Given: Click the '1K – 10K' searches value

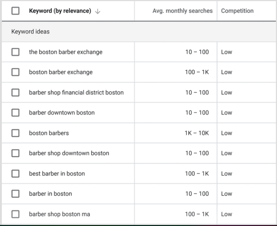Looking at the screenshot, I should click(x=197, y=133).
